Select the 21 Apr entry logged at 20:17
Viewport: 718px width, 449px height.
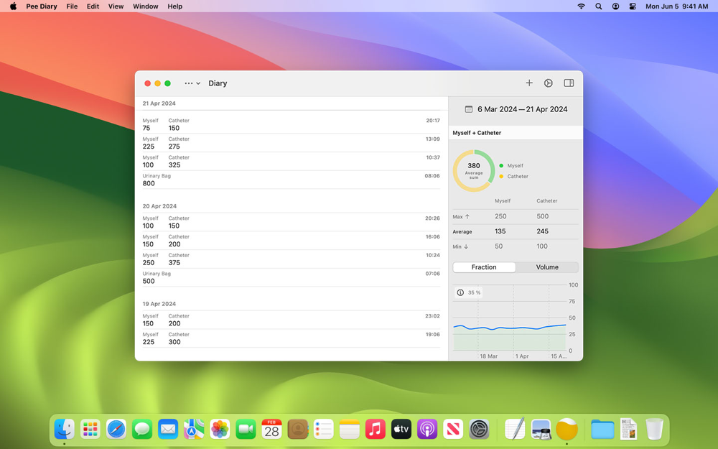pos(292,124)
